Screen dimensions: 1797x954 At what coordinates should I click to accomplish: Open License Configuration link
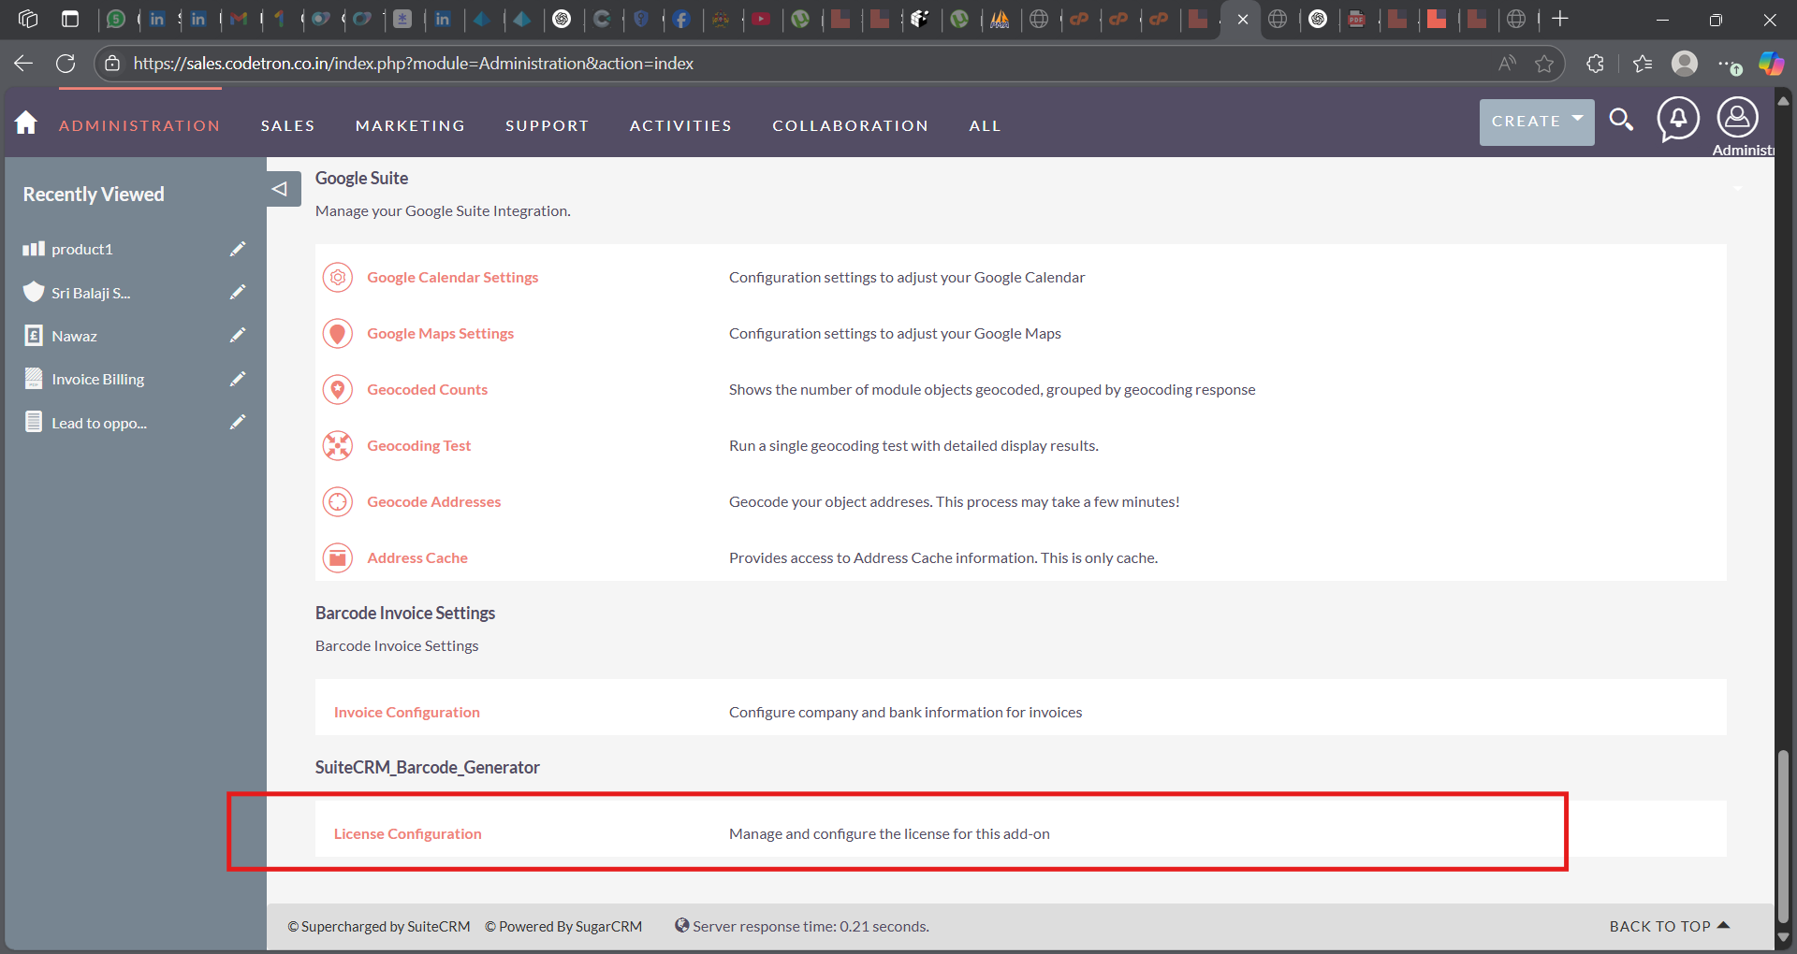[x=407, y=833]
